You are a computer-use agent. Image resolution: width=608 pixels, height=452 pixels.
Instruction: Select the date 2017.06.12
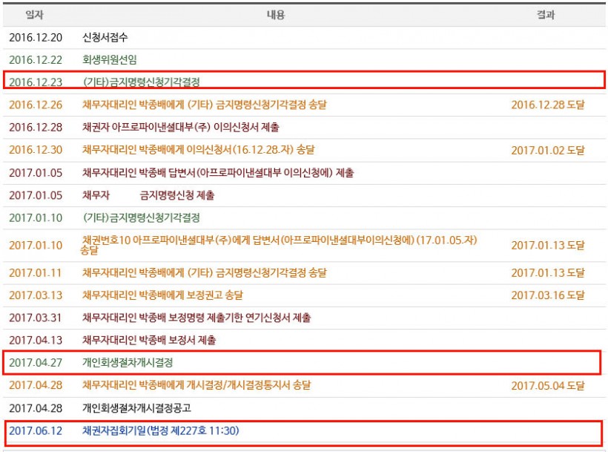[36, 430]
